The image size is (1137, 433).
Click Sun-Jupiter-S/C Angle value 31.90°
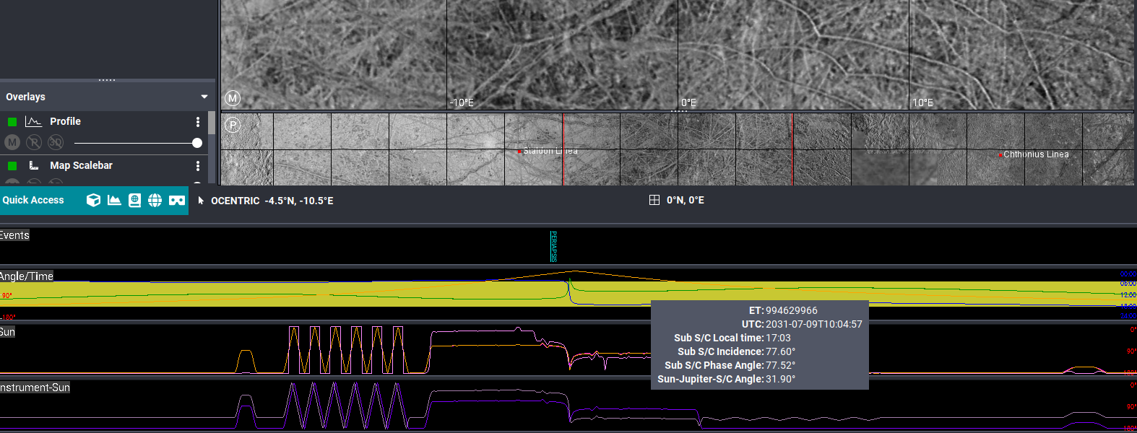(780, 379)
